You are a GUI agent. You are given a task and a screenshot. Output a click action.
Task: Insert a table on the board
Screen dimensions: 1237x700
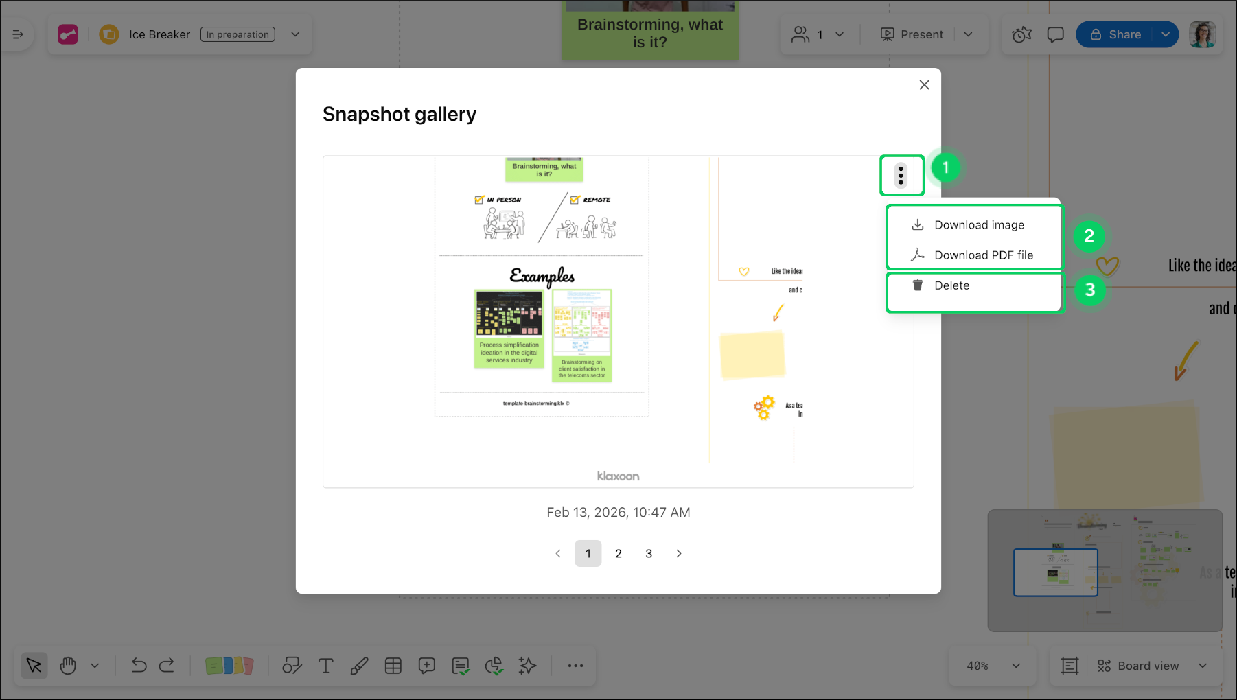[393, 665]
